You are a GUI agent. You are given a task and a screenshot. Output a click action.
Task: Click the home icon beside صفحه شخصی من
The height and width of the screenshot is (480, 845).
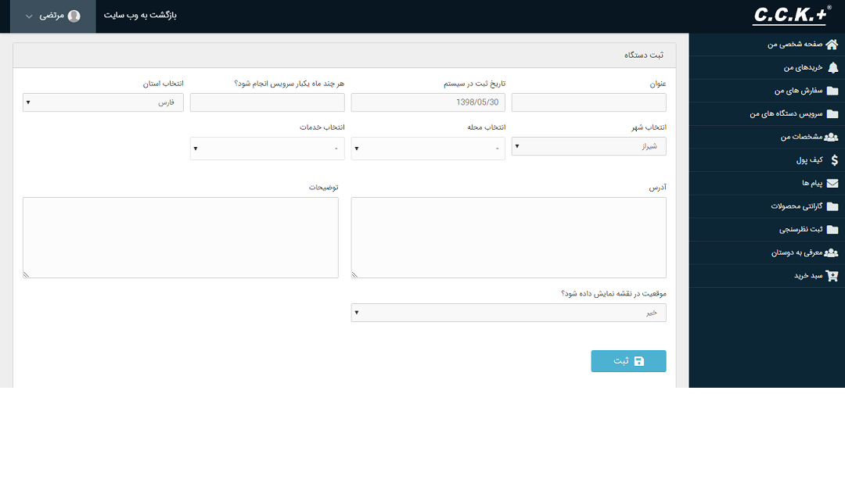(832, 45)
